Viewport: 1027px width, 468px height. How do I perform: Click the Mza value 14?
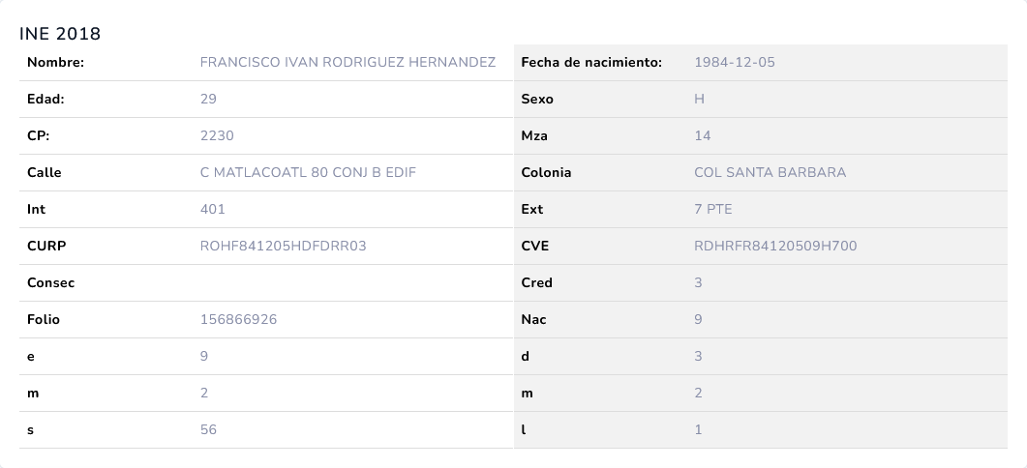[x=703, y=136]
